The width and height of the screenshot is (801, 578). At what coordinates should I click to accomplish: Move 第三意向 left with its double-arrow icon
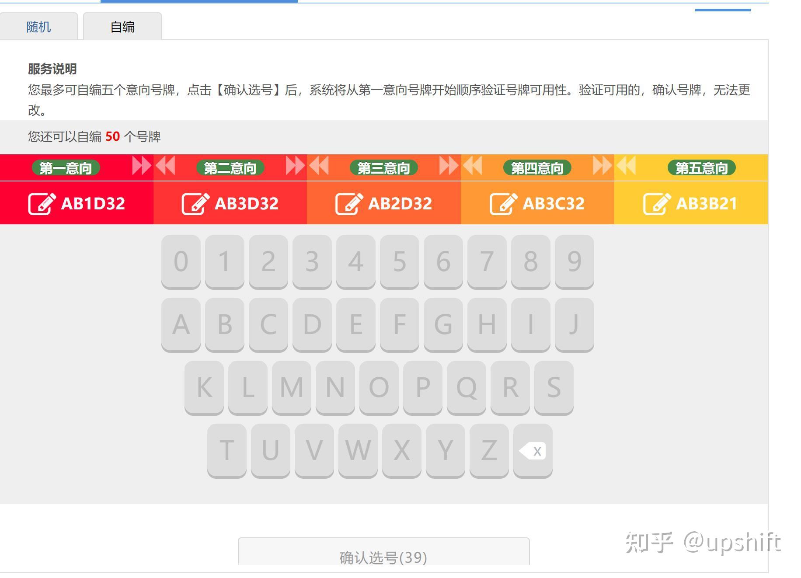319,166
